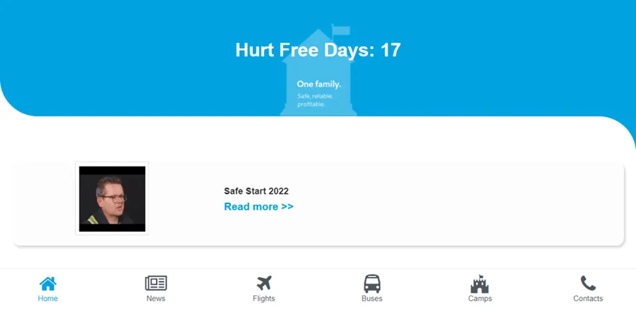
Task: Click the Safe Start 2022 title
Action: click(x=257, y=191)
